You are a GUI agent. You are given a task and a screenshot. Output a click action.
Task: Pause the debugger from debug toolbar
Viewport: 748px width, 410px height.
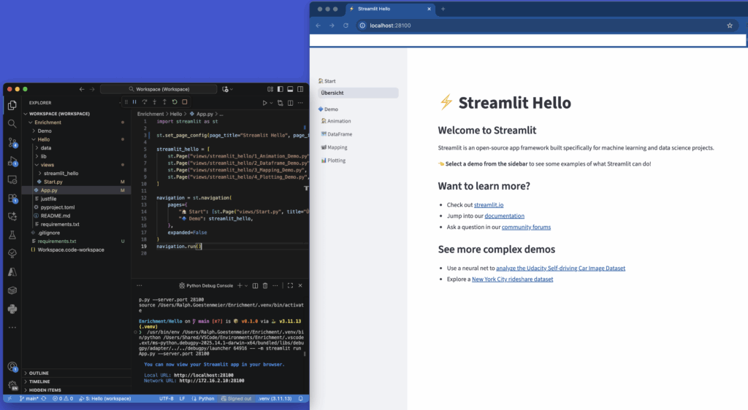click(134, 102)
